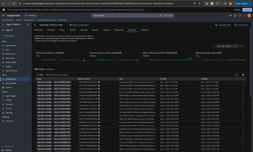Click Copy query URL
Viewport: 253px width, 152px height.
pyautogui.click(x=223, y=25)
